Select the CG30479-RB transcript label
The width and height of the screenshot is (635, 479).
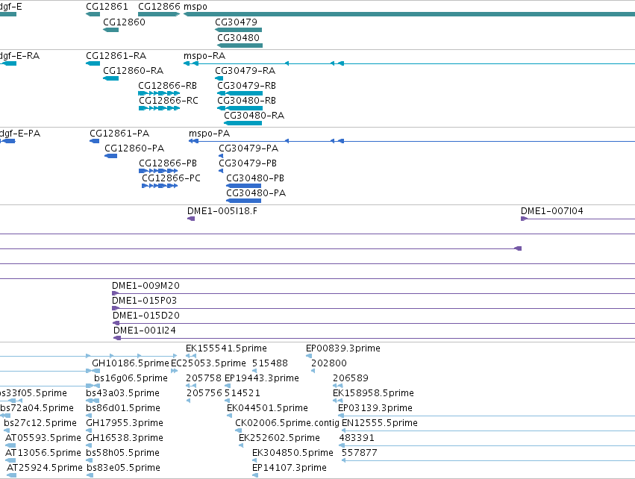[247, 86]
